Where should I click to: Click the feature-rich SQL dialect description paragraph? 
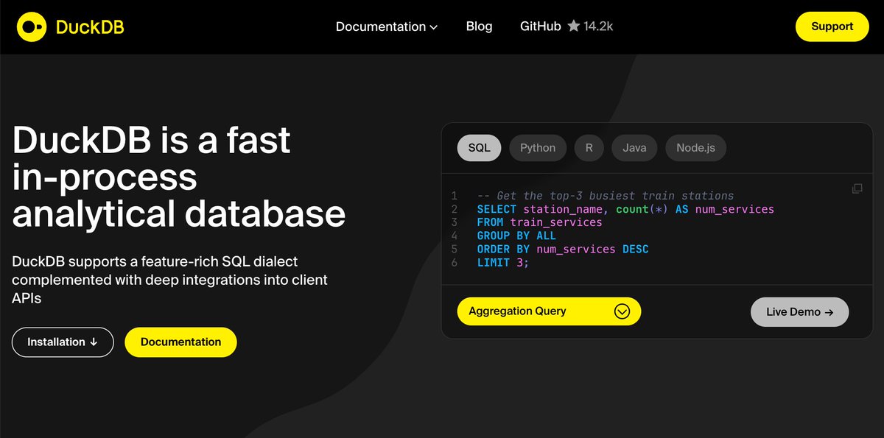pos(170,280)
